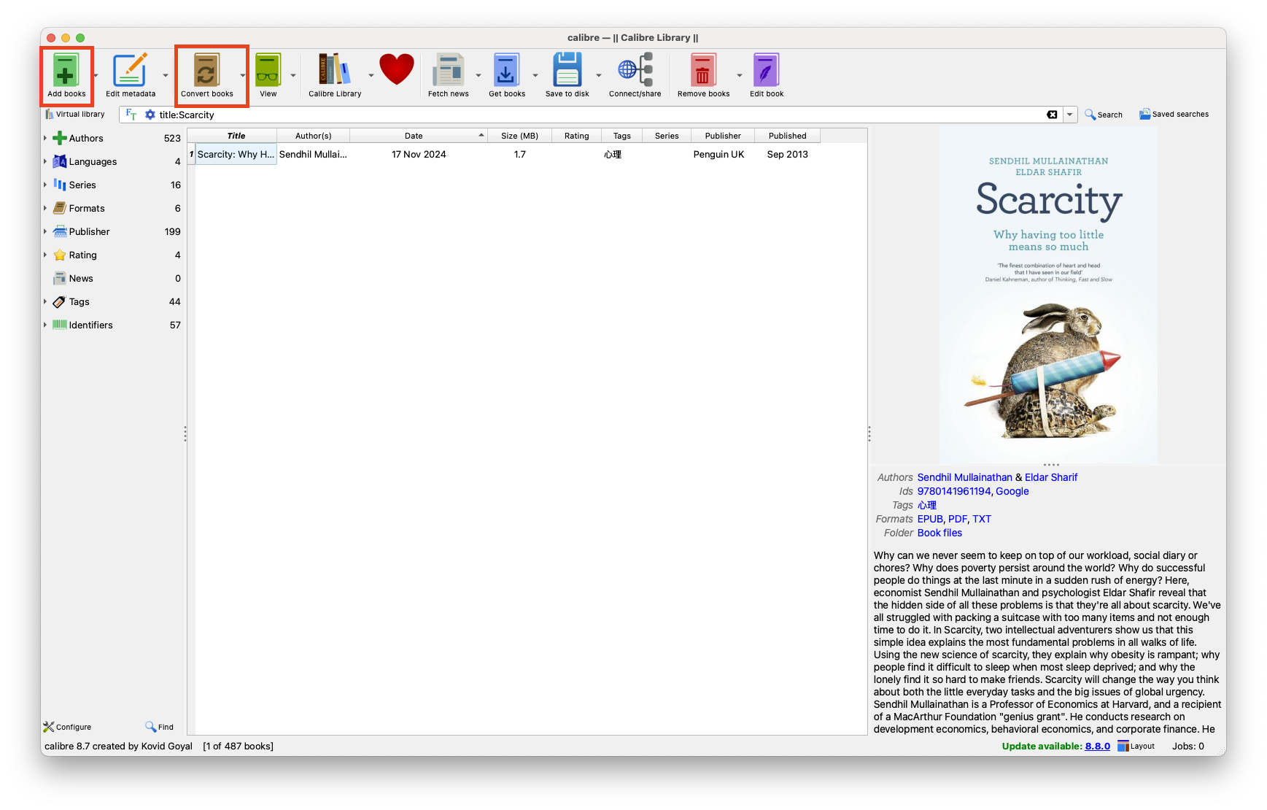Image resolution: width=1267 pixels, height=810 pixels.
Task: Sort by Date column header
Action: (419, 136)
